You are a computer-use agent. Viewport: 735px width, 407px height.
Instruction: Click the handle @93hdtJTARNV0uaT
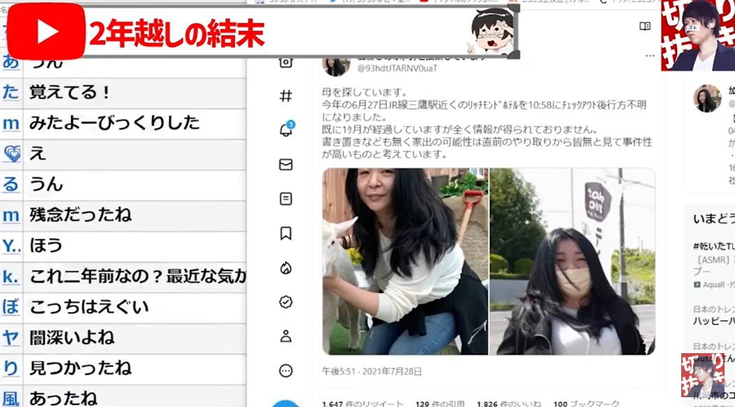(397, 69)
